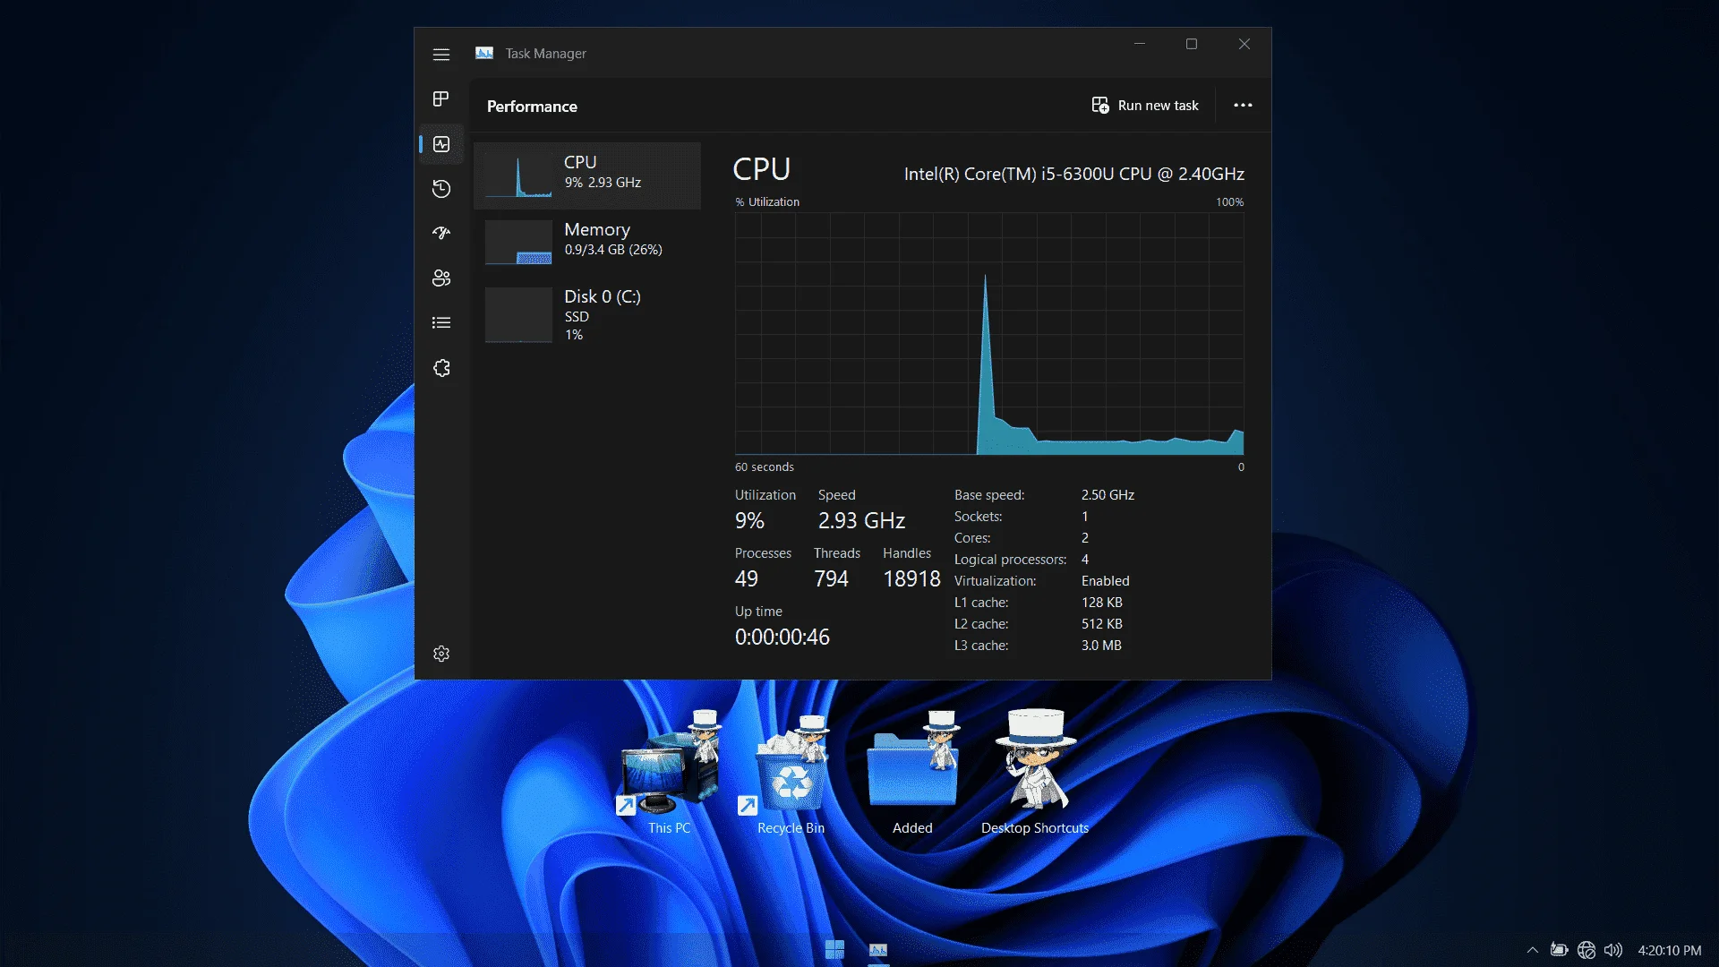Select the This PC desktop shortcut

[x=669, y=774]
